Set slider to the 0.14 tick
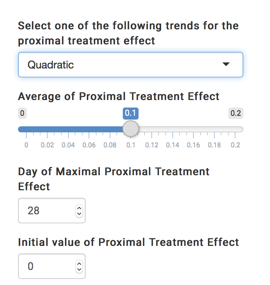270x285 pixels. 173,129
